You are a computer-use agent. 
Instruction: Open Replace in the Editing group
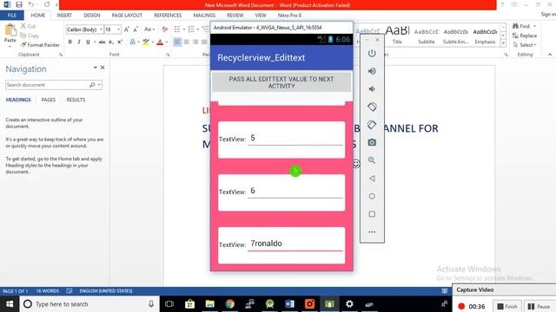pos(525,36)
